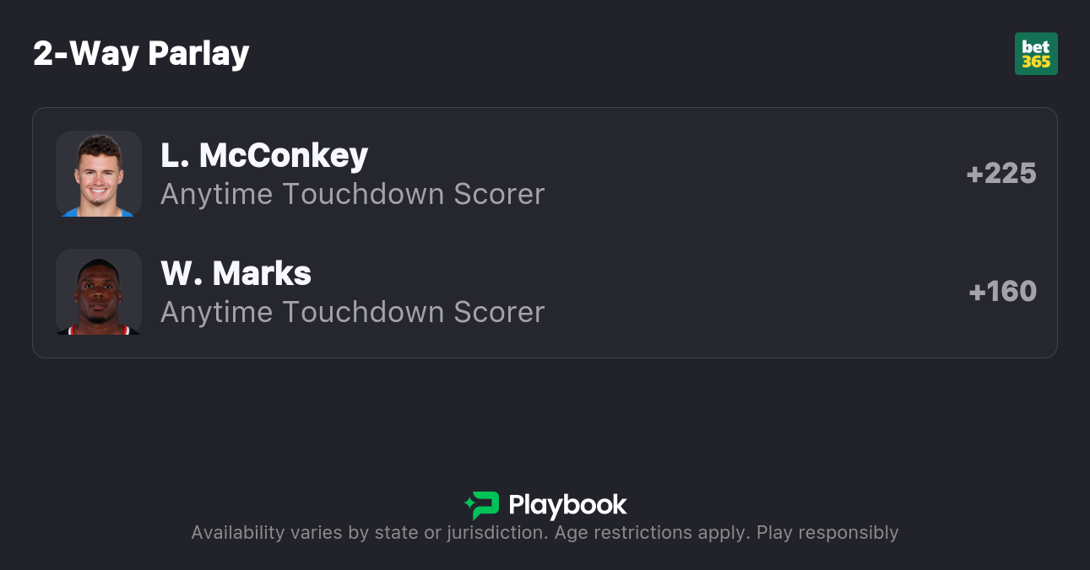This screenshot has width=1090, height=570.
Task: Click the W. Marks player name
Action: point(236,273)
